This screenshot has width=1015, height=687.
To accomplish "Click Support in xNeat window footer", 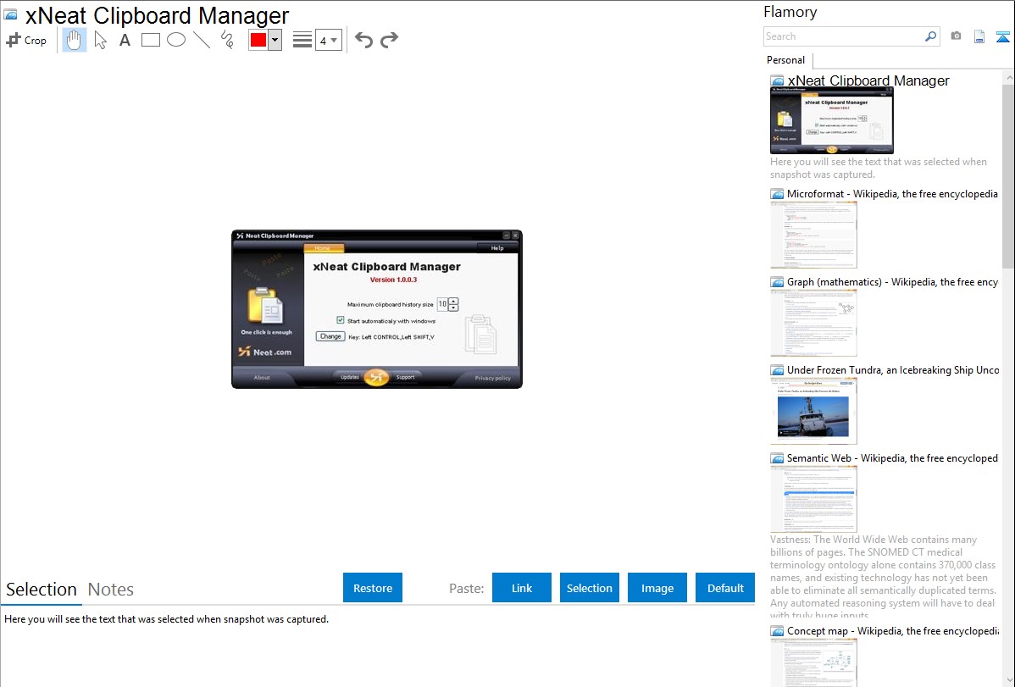I will (405, 377).
